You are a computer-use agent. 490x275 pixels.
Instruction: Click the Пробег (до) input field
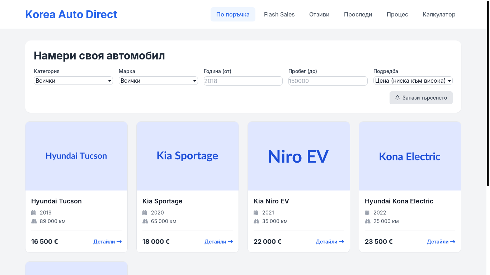328,81
